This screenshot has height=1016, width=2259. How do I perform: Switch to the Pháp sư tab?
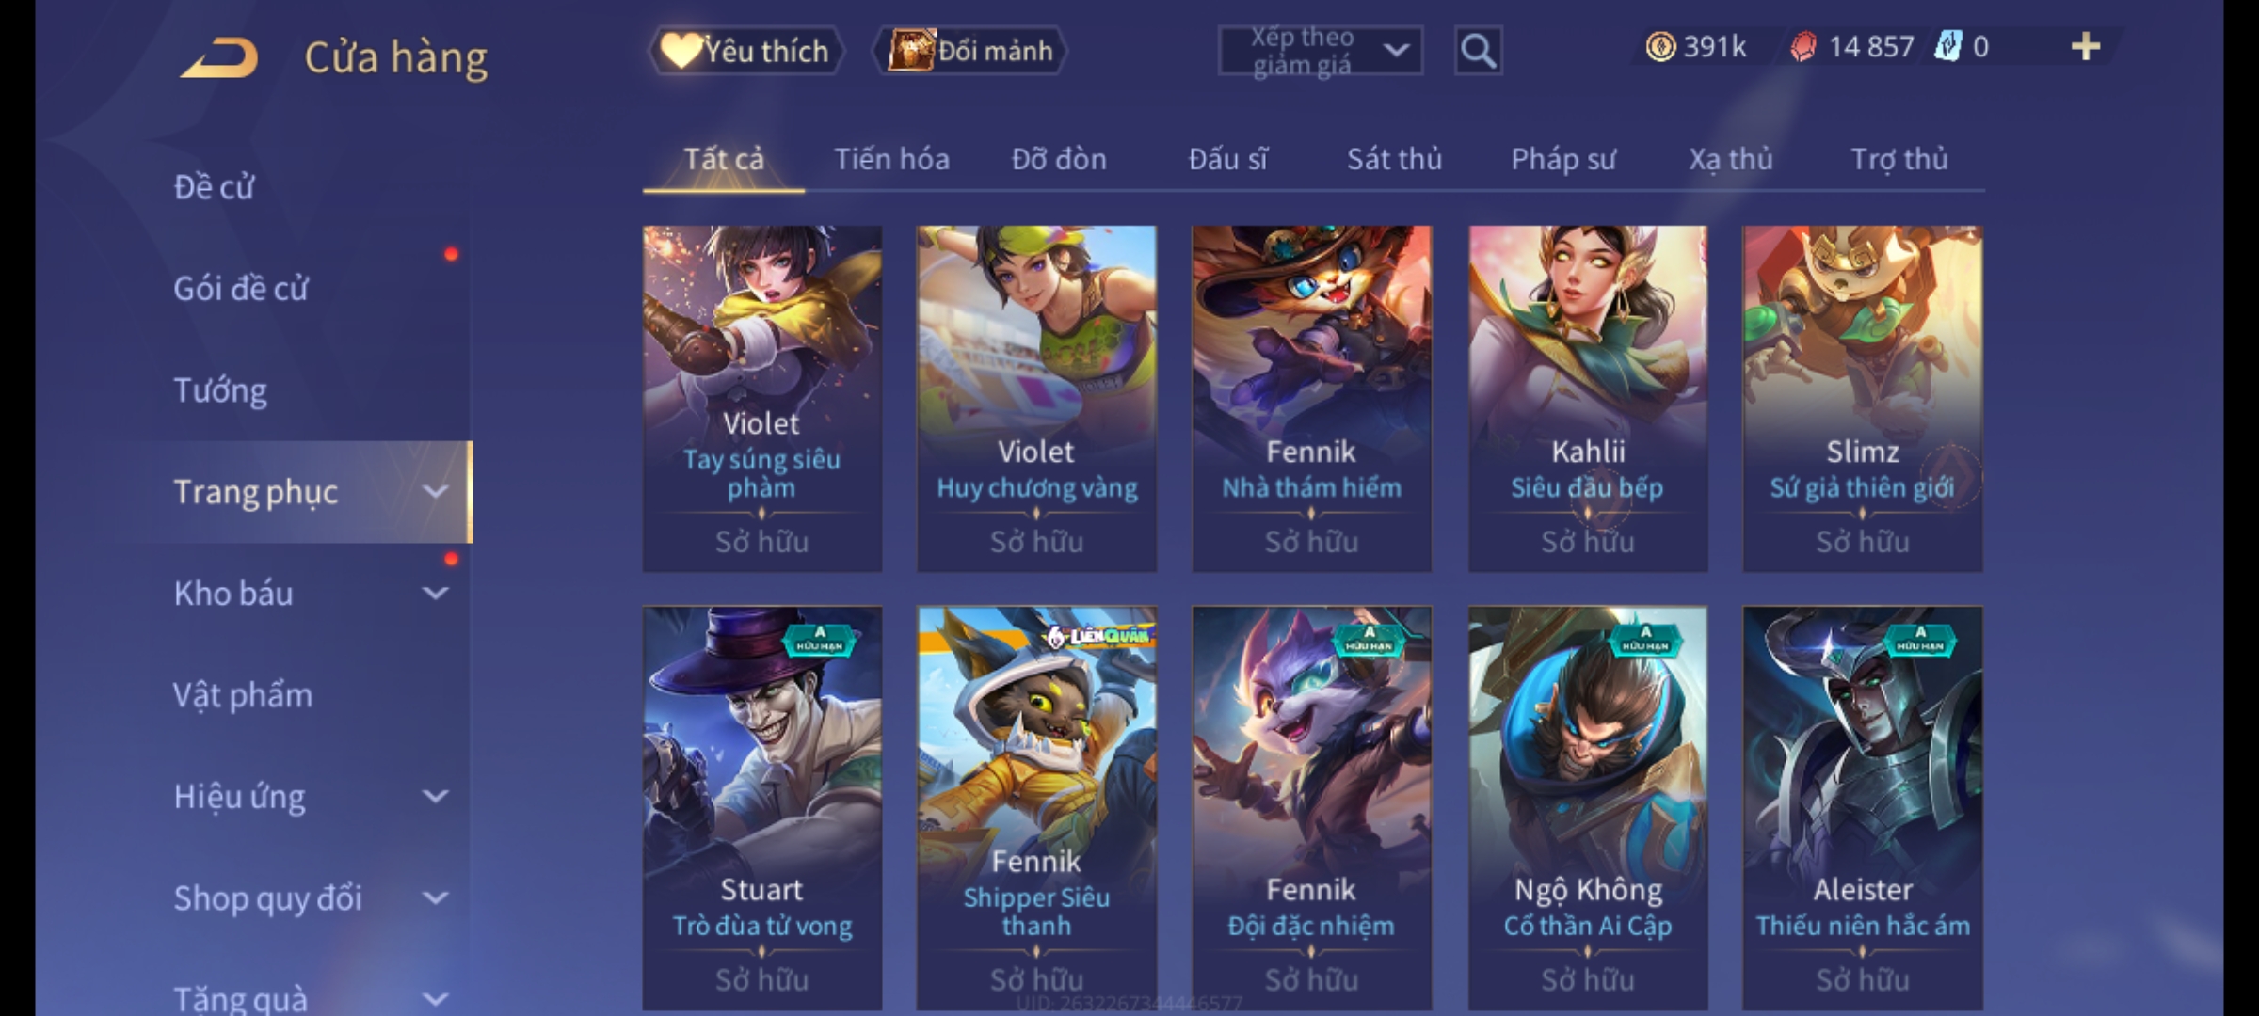[x=1563, y=159]
